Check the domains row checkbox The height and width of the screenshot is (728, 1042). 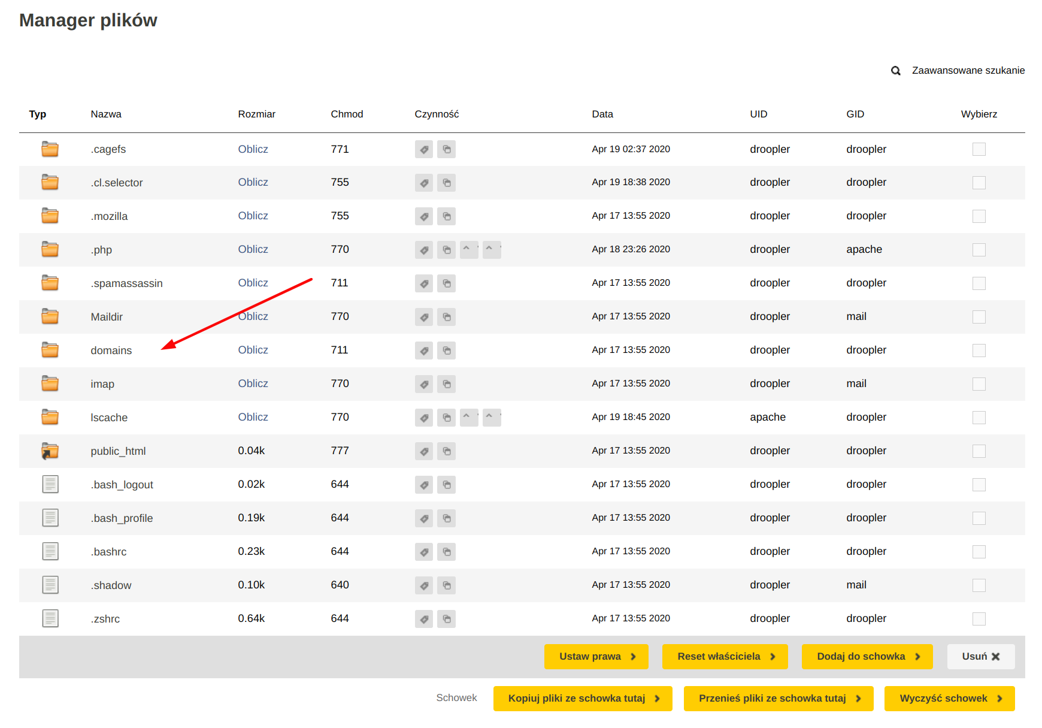[979, 351]
